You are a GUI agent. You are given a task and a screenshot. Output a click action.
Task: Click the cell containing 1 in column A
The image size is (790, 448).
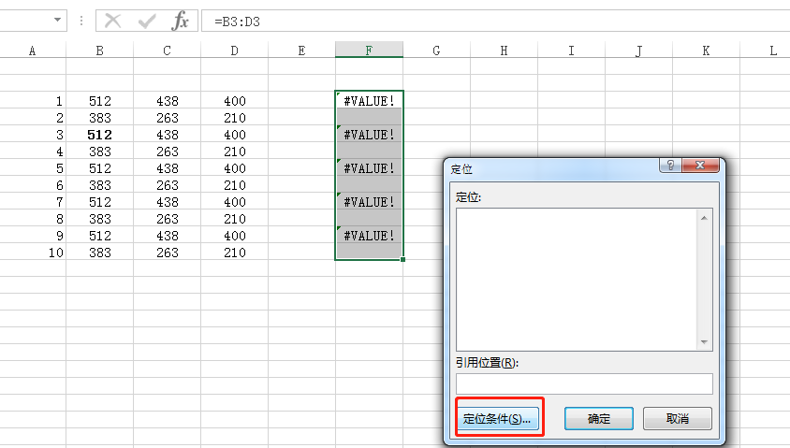pos(33,101)
